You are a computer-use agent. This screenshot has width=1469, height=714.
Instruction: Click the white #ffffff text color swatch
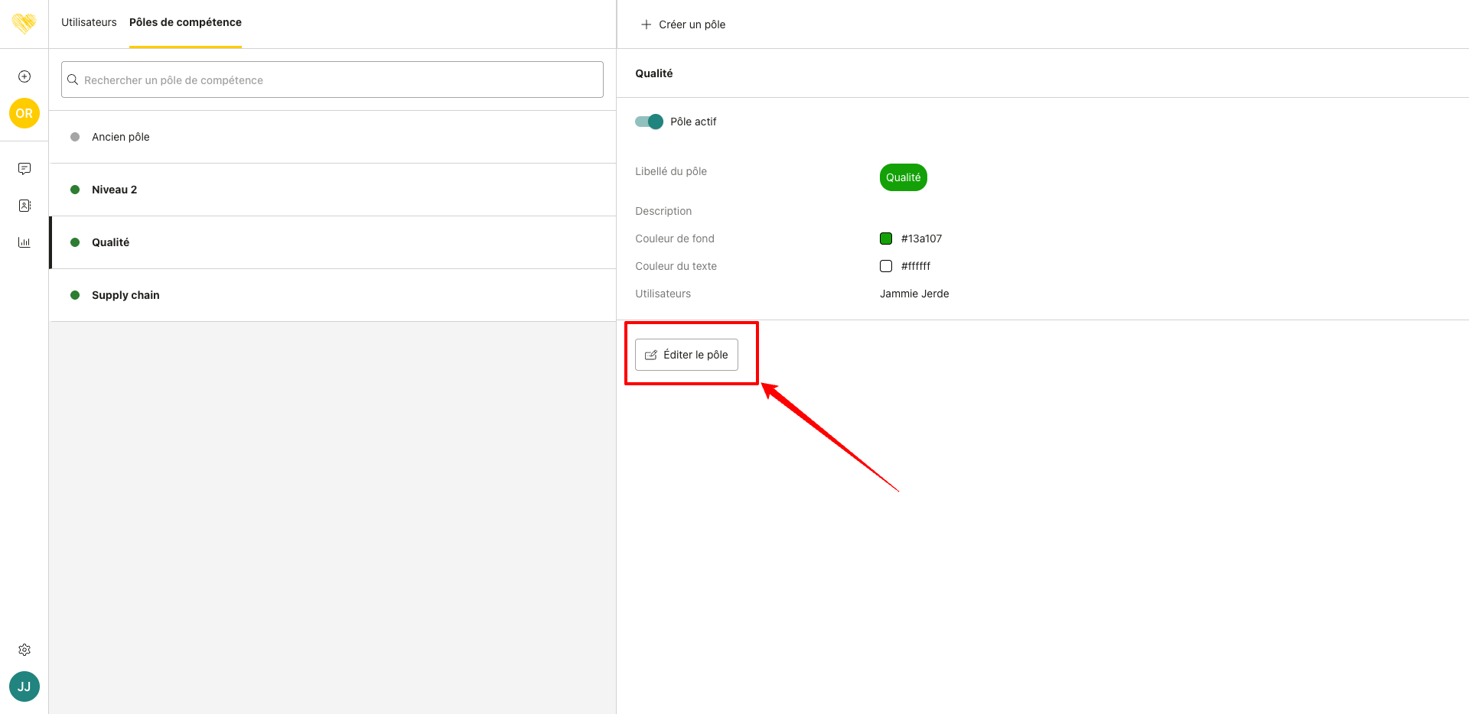tap(886, 266)
